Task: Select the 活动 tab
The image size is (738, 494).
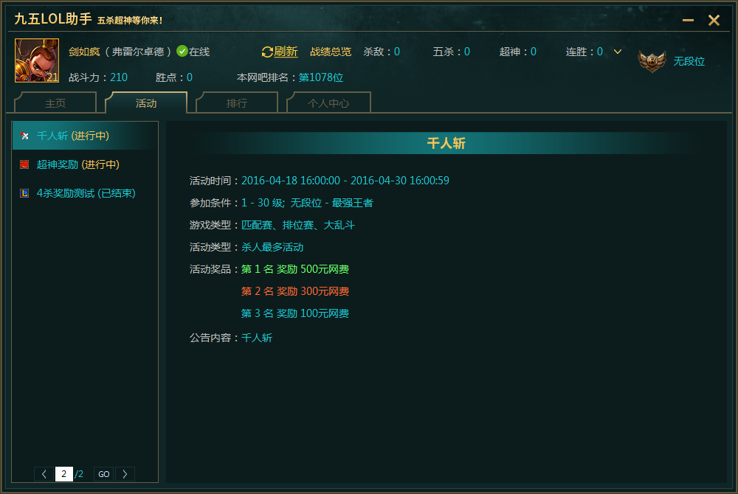Action: (146, 103)
